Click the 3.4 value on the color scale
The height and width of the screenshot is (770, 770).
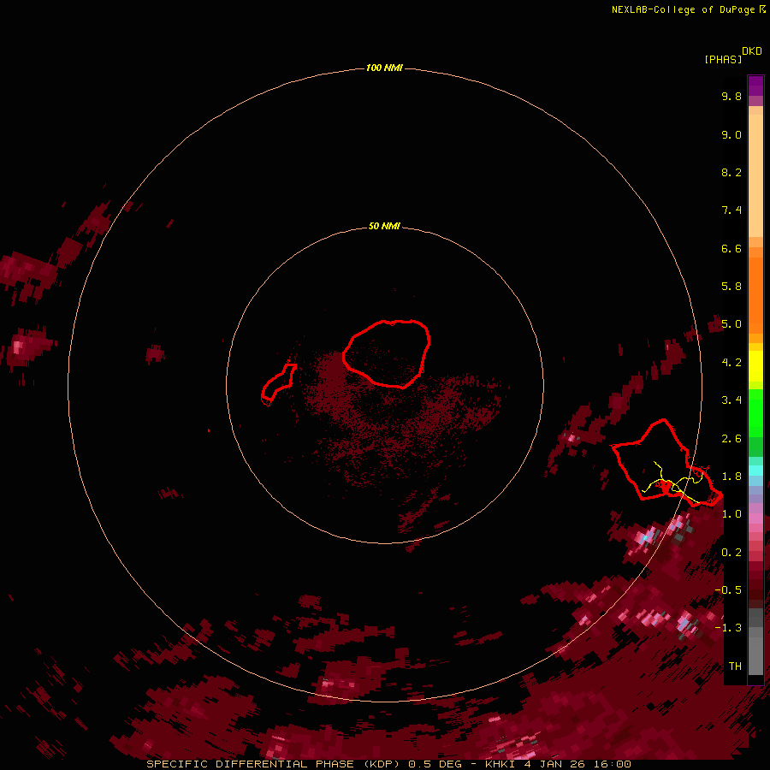[x=731, y=400]
